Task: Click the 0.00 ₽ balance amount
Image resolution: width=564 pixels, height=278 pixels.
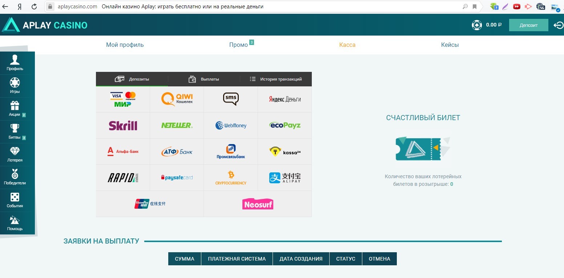Action: point(494,25)
